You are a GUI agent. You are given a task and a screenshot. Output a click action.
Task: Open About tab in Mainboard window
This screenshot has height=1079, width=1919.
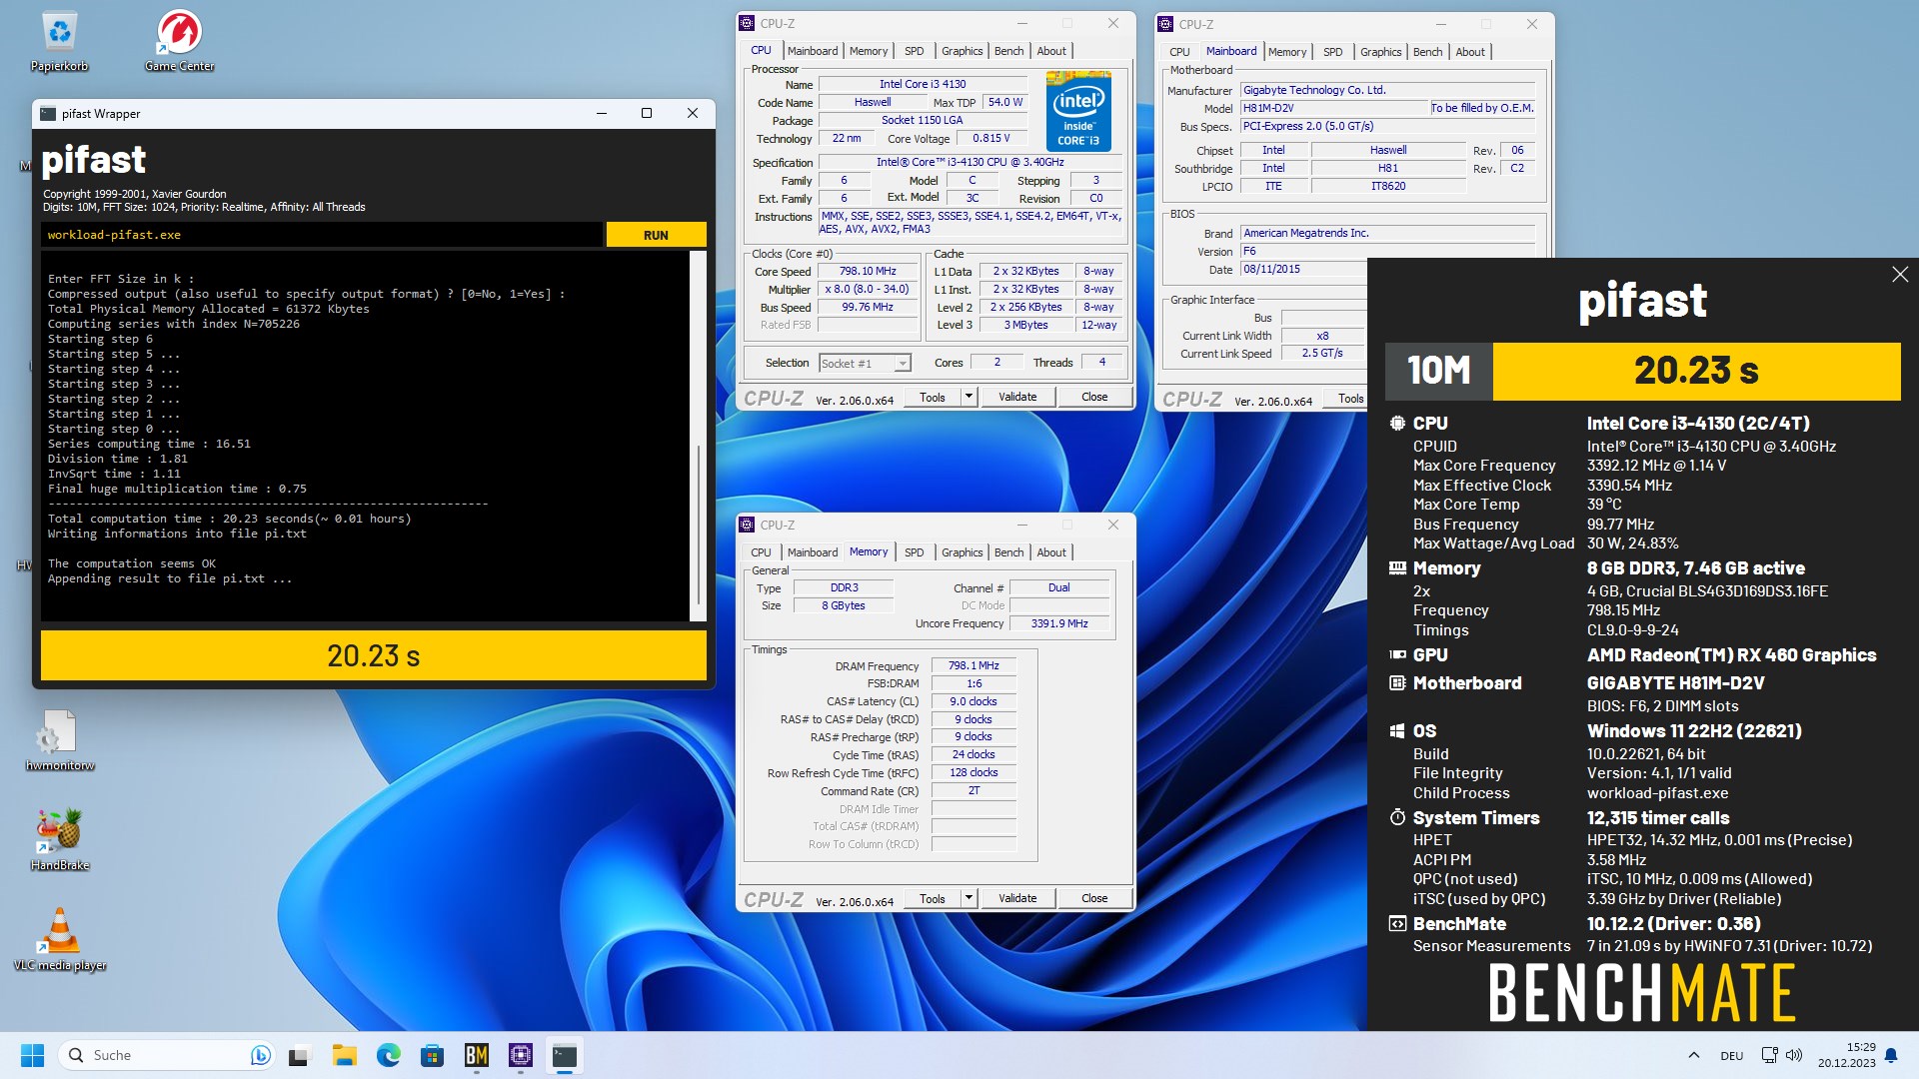[x=1469, y=52]
